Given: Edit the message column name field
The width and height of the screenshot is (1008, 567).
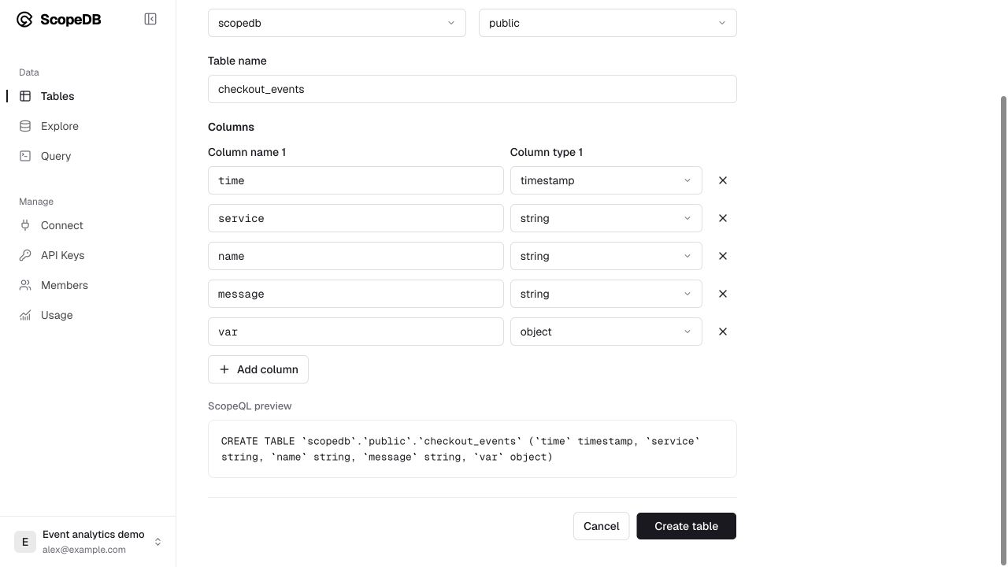Looking at the screenshot, I should tap(356, 294).
